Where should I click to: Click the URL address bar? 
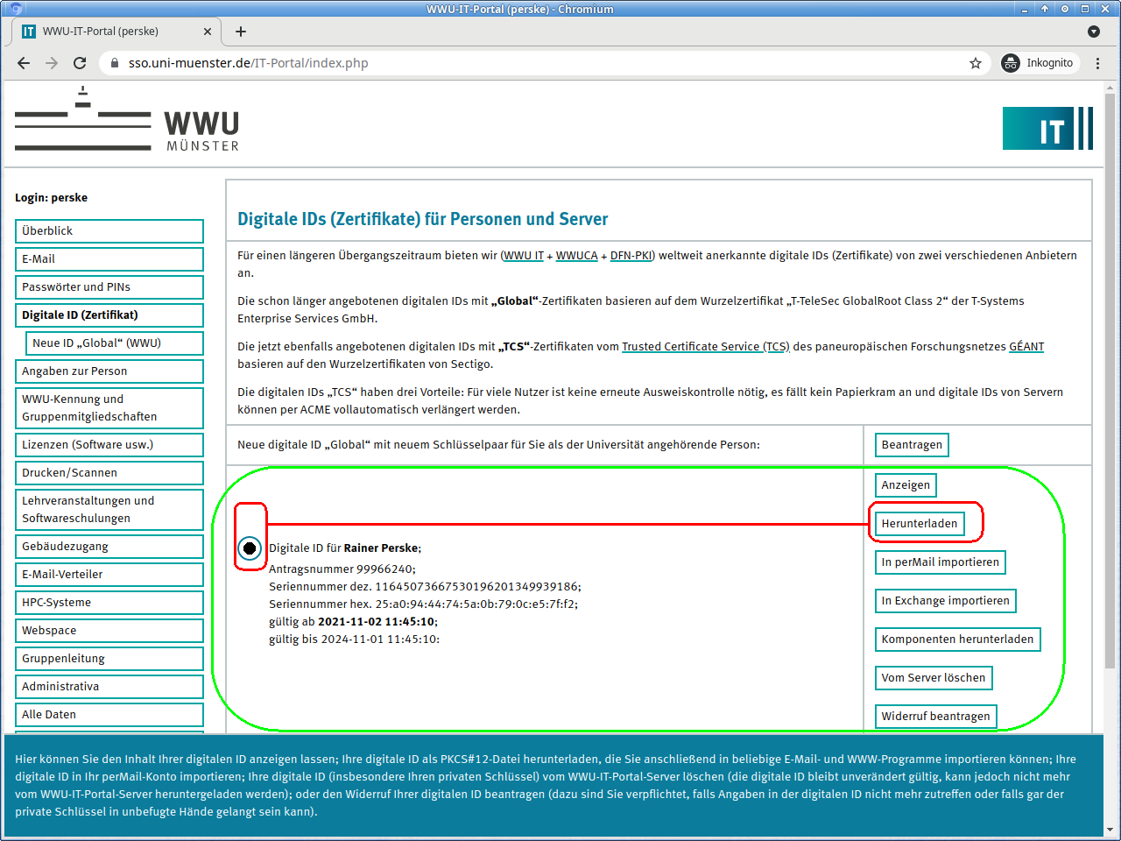(525, 63)
